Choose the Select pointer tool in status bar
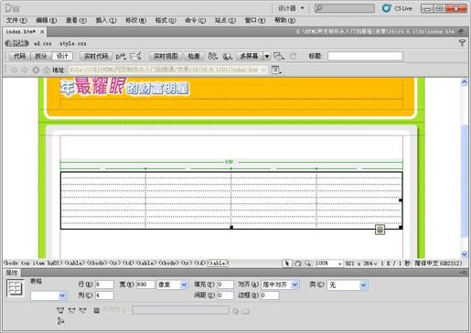This screenshot has height=333, width=471. (286, 263)
